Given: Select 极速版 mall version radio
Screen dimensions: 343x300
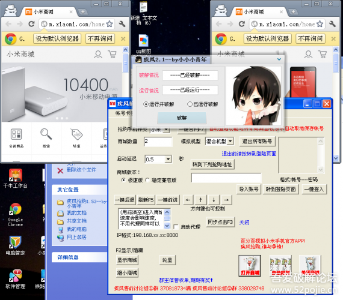Looking at the screenshot, I should [x=123, y=180].
